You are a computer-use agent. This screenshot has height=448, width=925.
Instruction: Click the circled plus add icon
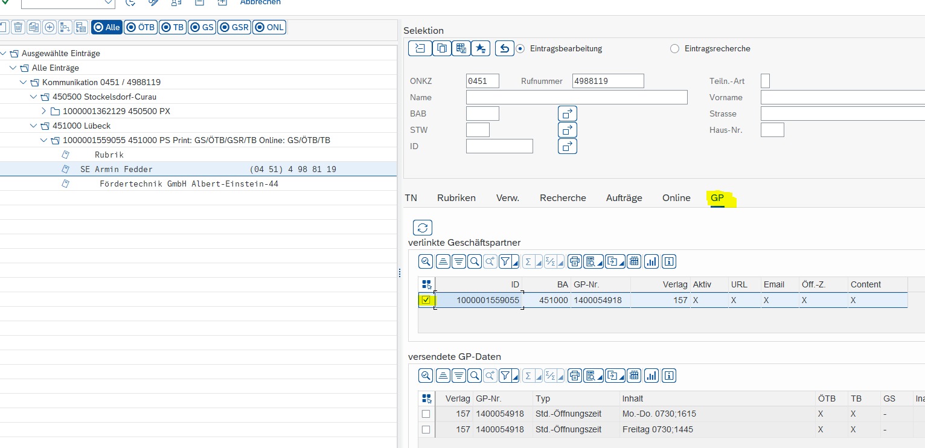tap(50, 27)
